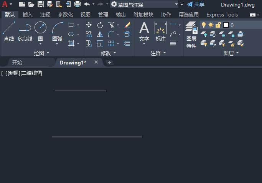Image resolution: width=262 pixels, height=183 pixels.
Task: Open the Text (文字) options arrow
Action: (144, 44)
